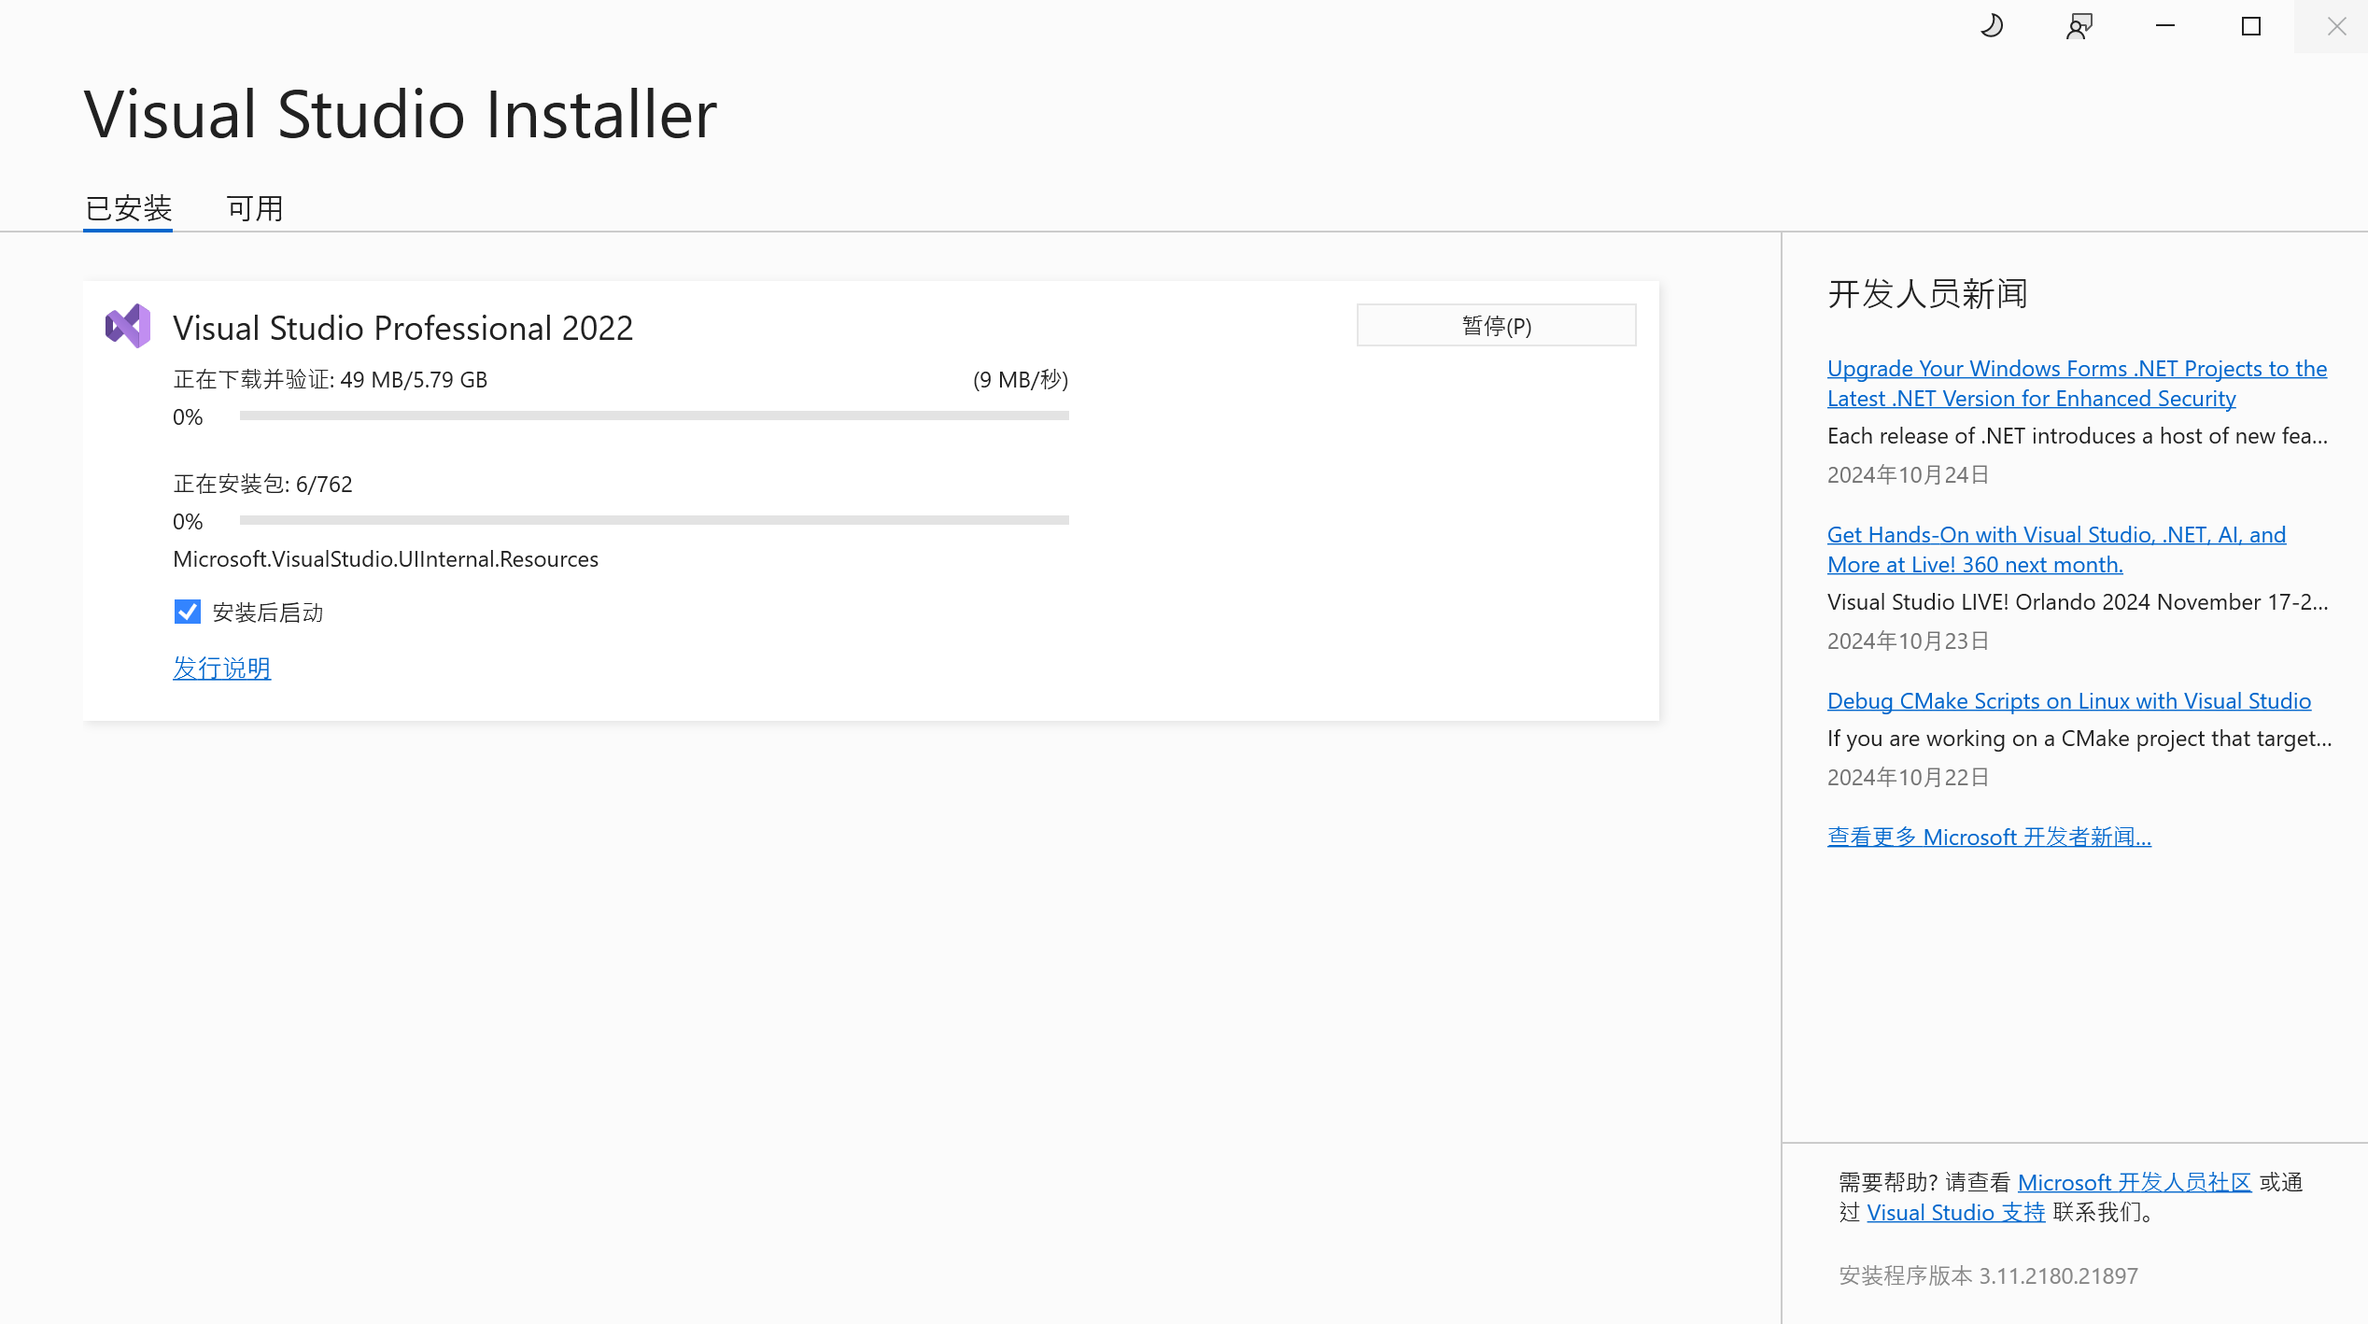The width and height of the screenshot is (2368, 1324).
Task: Click the Visual Studio Professional 2022 title
Action: click(403, 328)
